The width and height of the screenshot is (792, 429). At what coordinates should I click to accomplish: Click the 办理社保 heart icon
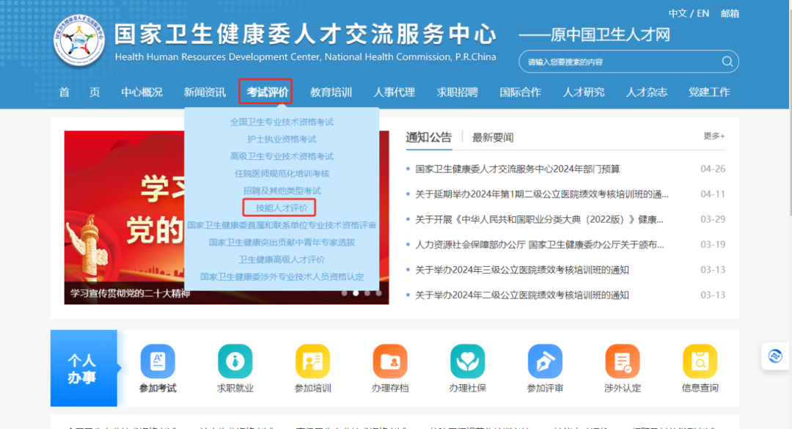(467, 361)
